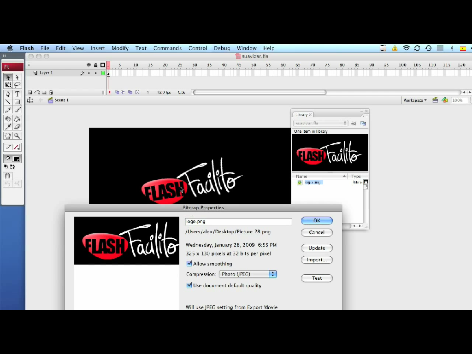Click the Insert Layer icon in timeline
This screenshot has width=472, height=354.
[x=30, y=92]
